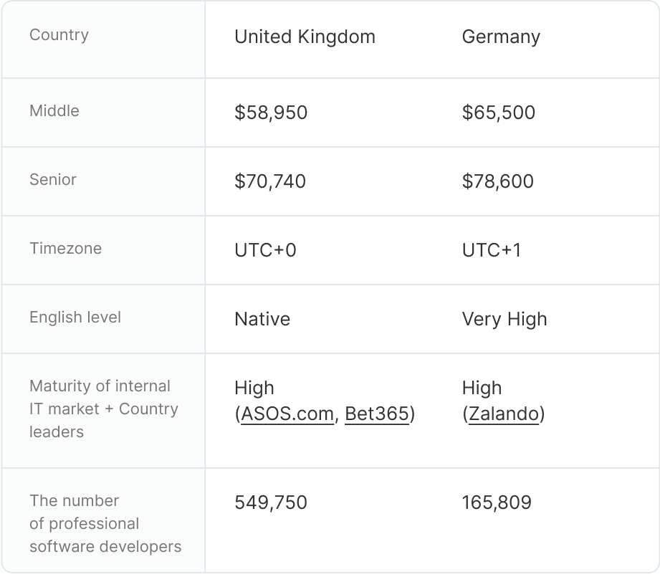
Task: Select the Senior row label
Action: pos(53,180)
